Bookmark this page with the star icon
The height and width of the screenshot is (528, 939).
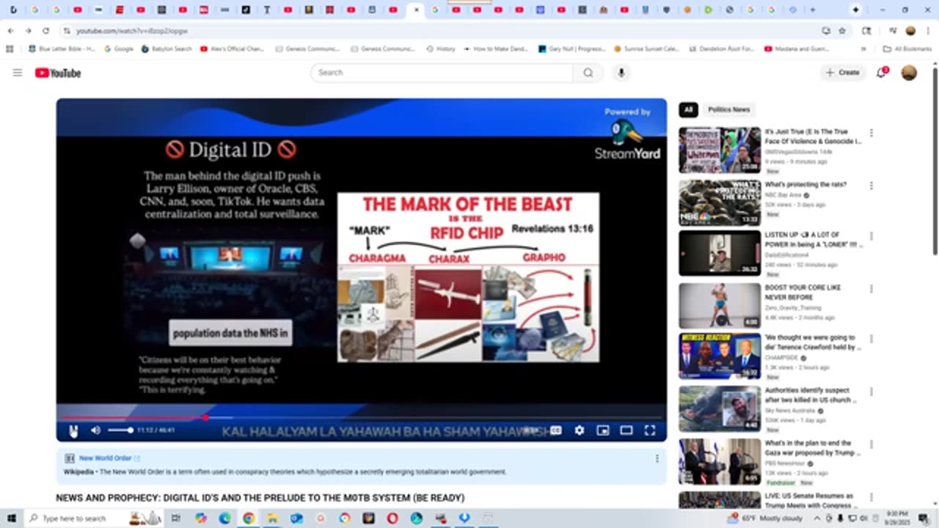coord(842,31)
